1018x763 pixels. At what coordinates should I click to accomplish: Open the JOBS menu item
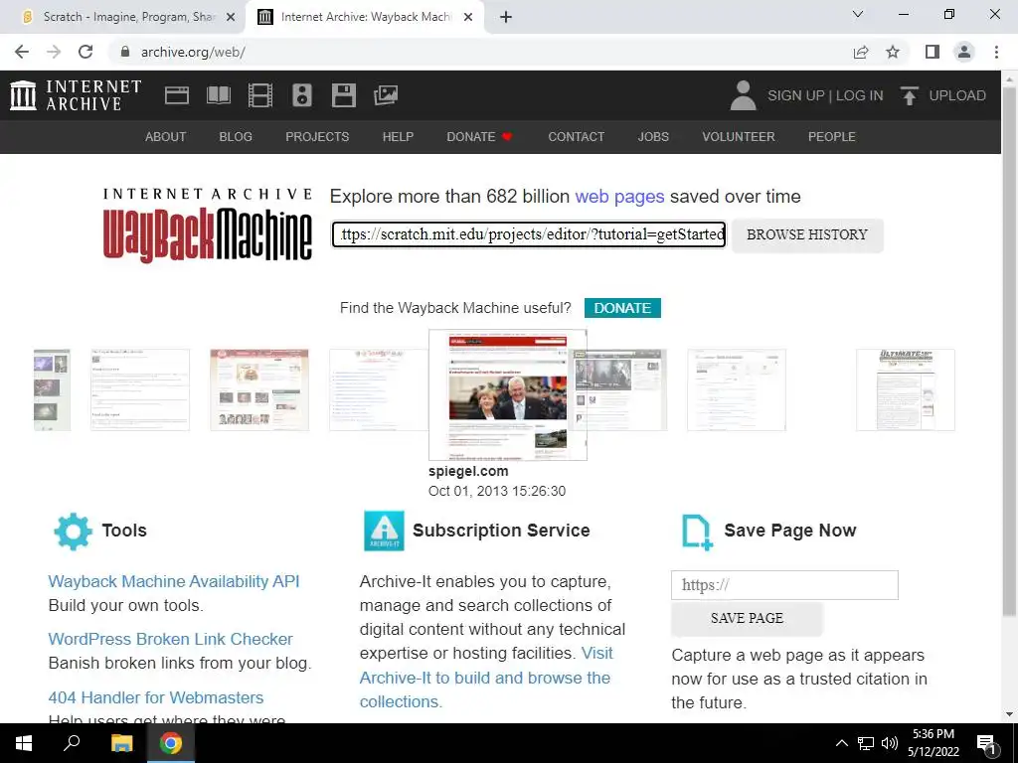tap(653, 137)
